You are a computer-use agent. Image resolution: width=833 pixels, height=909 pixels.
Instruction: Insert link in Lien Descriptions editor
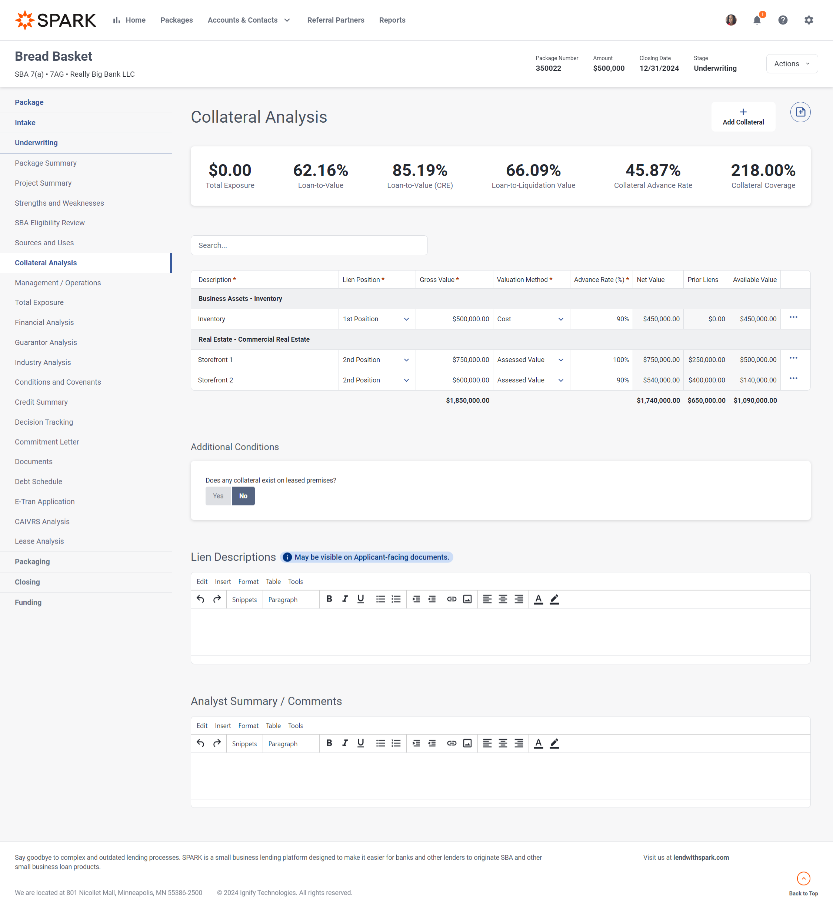coord(452,599)
